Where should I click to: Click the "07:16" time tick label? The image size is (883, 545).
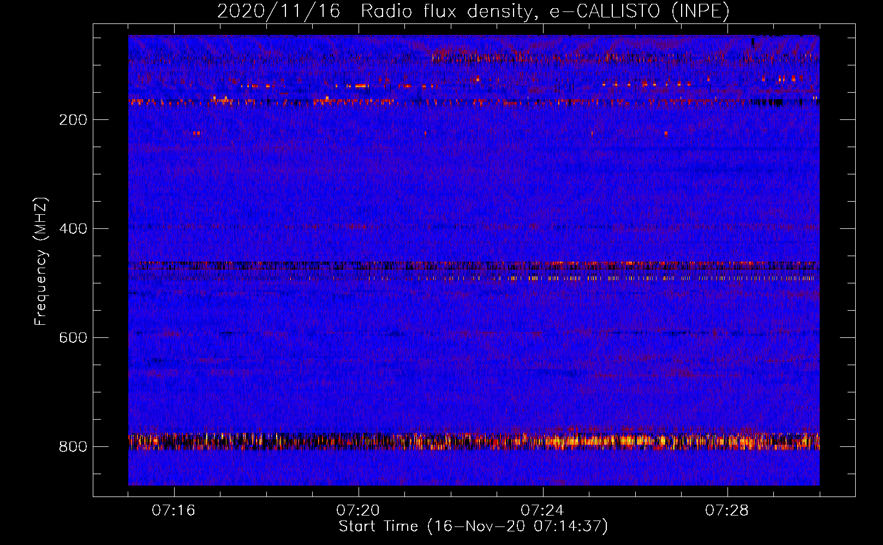174,511
